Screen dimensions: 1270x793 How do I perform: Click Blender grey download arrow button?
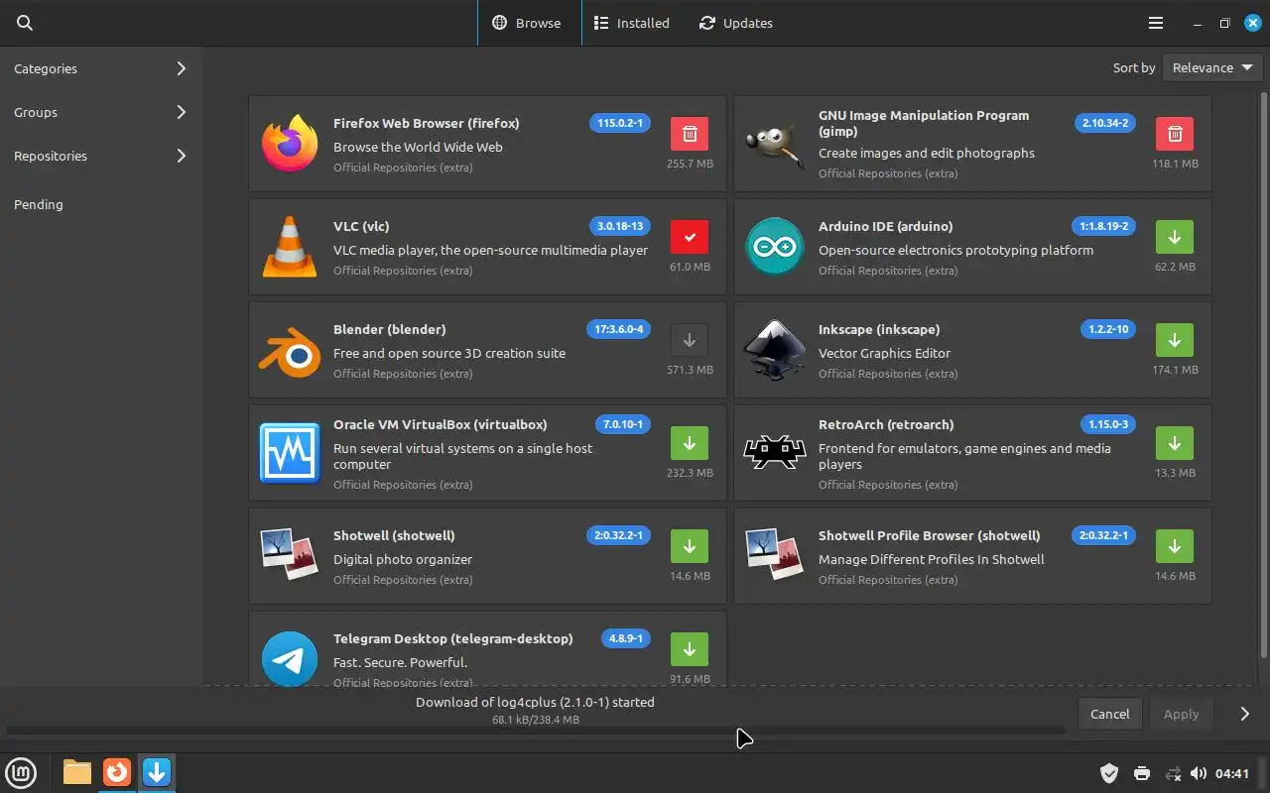pyautogui.click(x=690, y=340)
